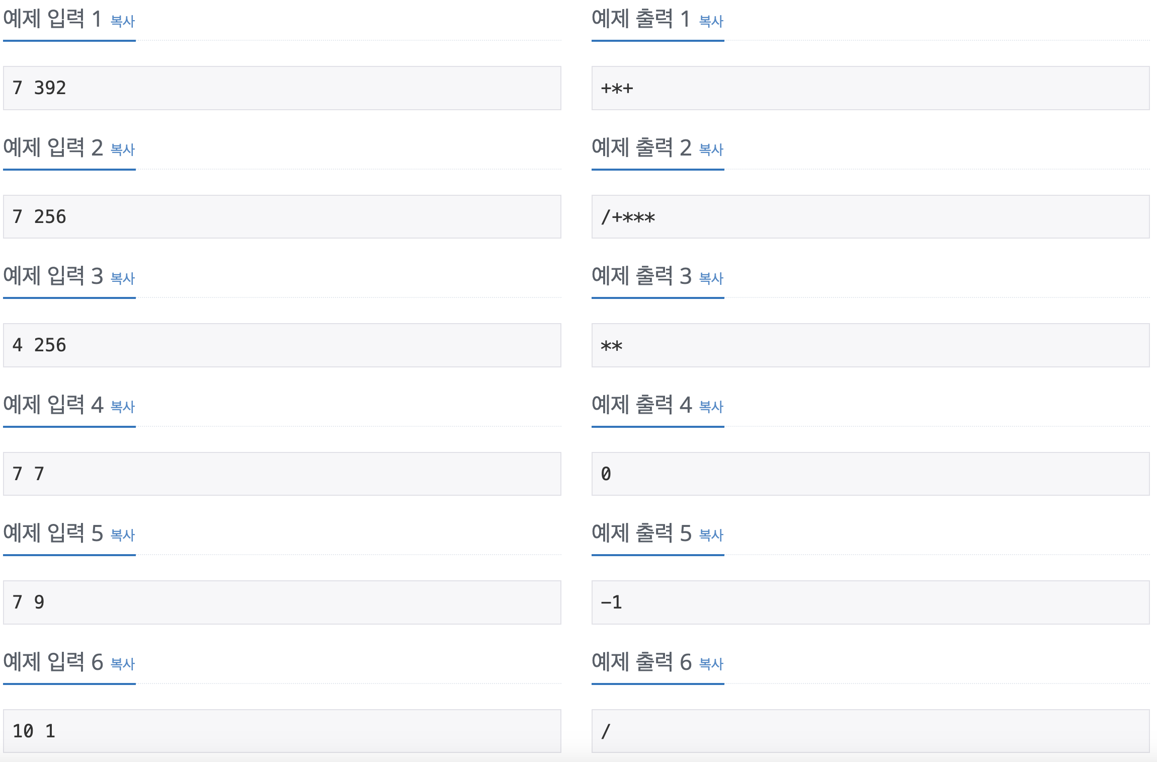Click the 예제 출력 4 heading

(x=642, y=405)
